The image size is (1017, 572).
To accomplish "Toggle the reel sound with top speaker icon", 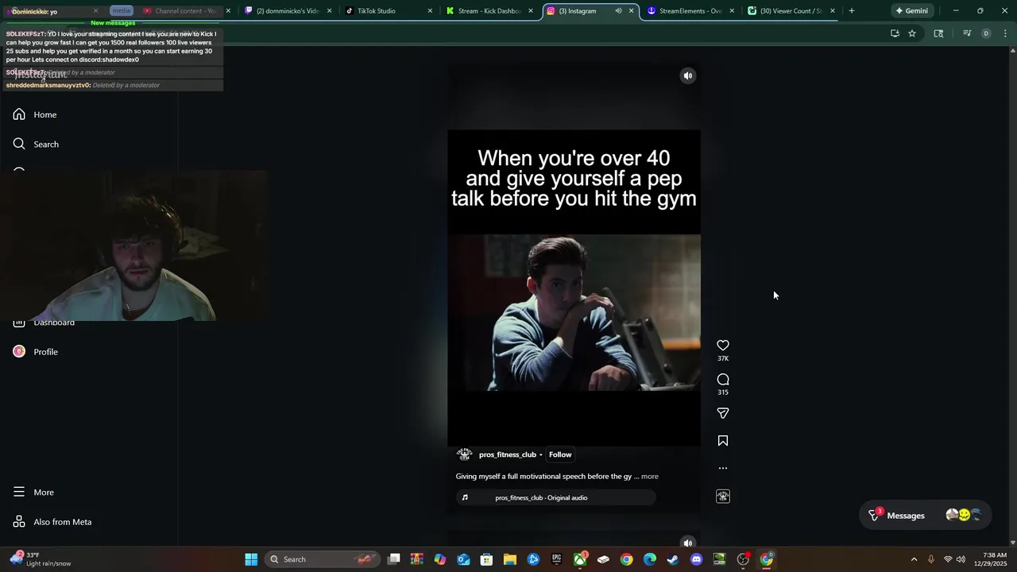I will tap(688, 75).
